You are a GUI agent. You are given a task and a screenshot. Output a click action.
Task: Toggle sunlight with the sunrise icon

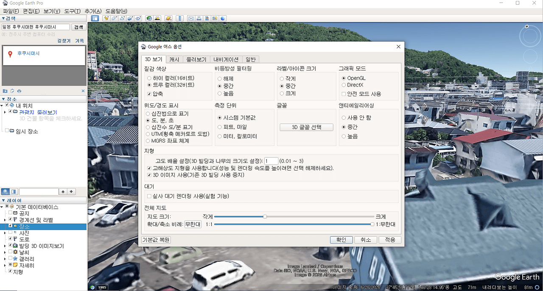157,18
